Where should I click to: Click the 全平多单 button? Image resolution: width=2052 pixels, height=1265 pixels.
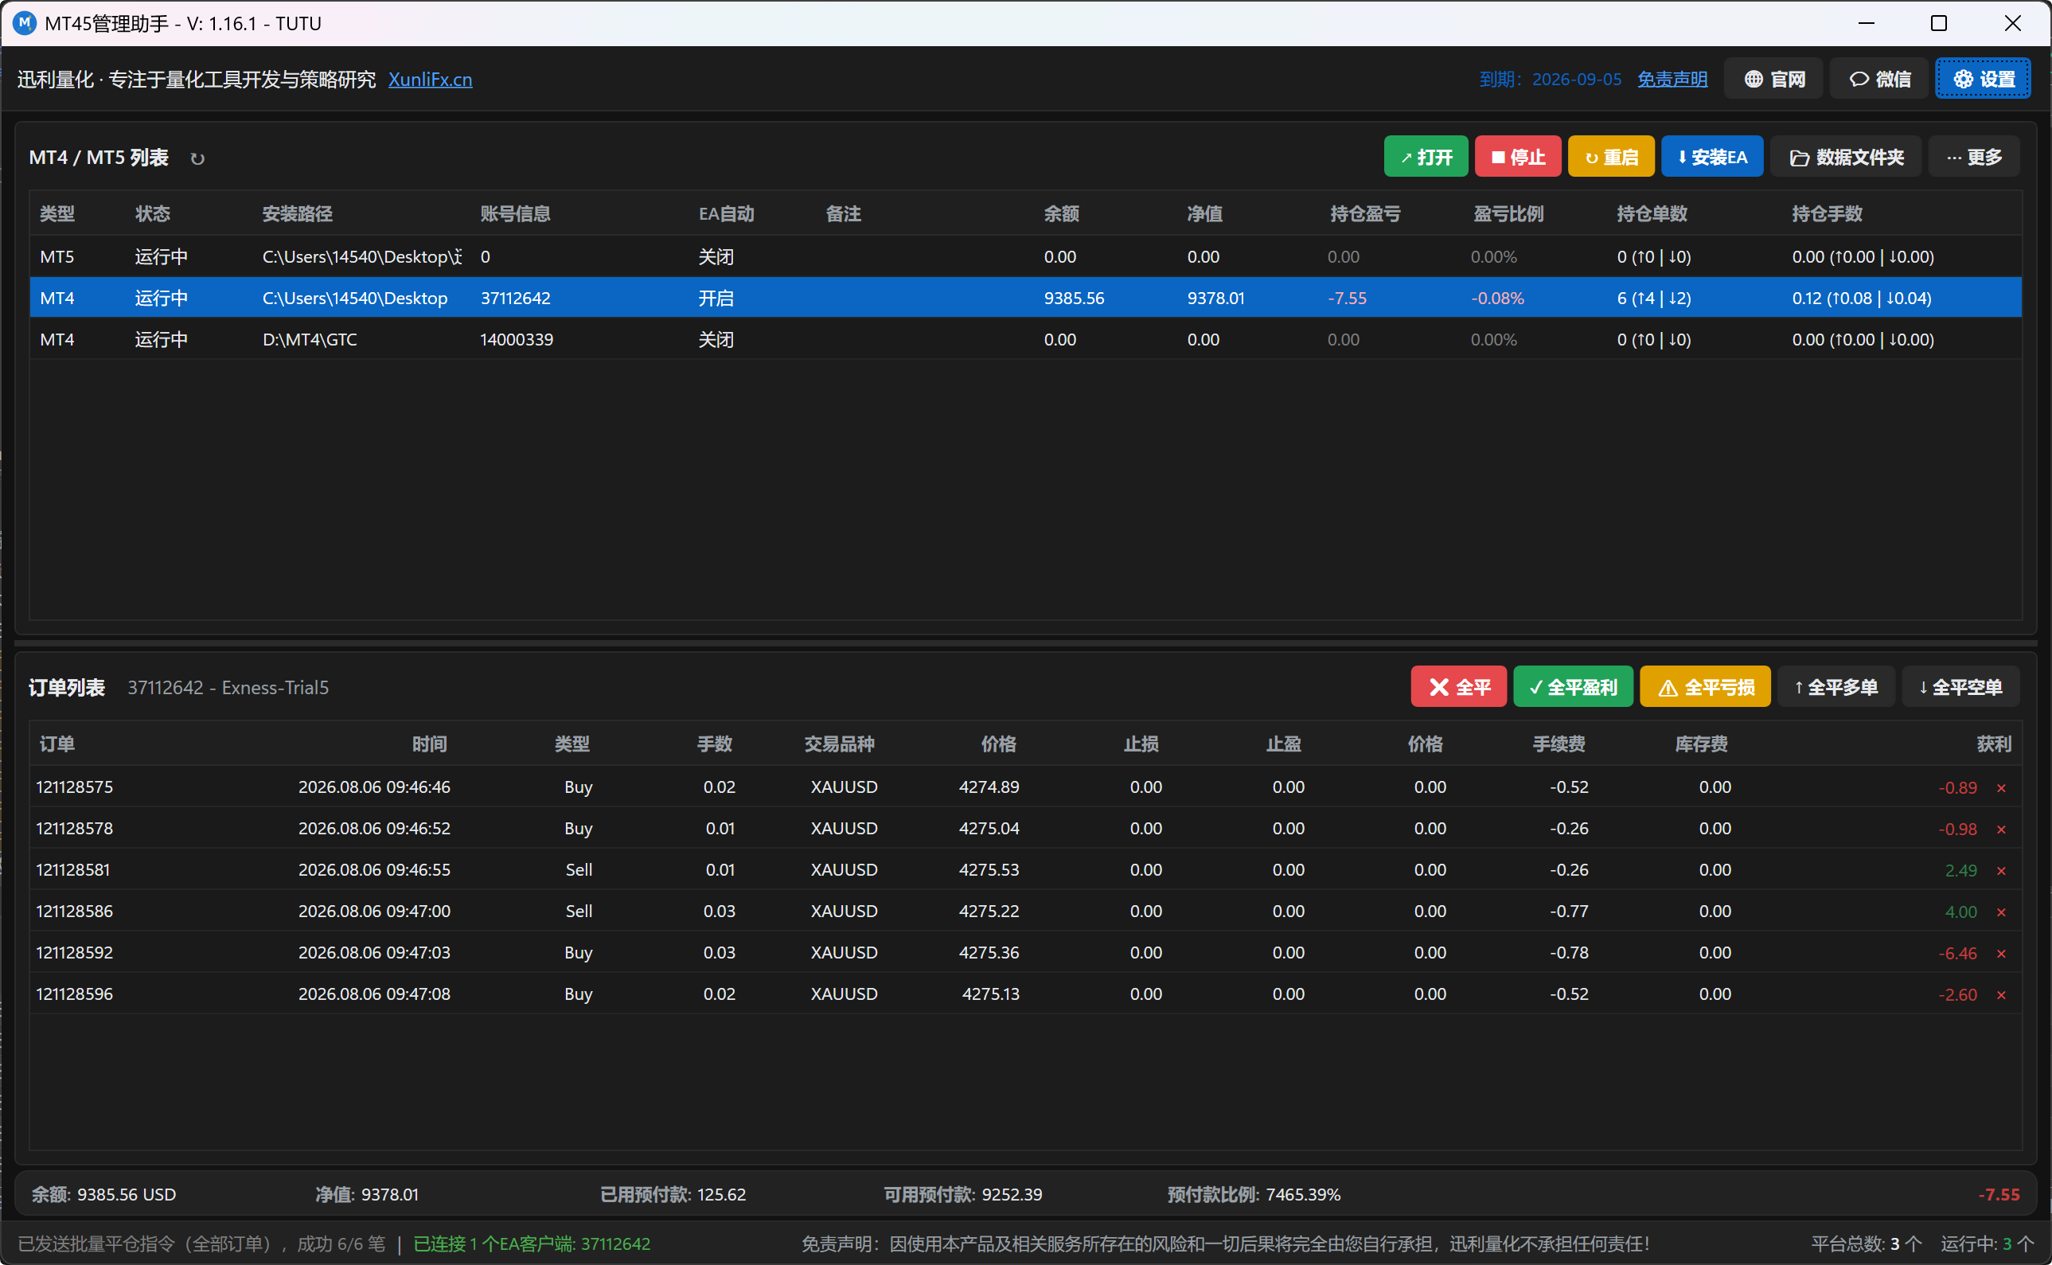(x=1835, y=687)
